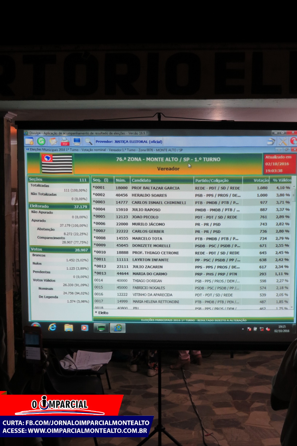Image resolution: width=297 pixels, height=446 pixels.
Task: Open the file explorer folder in taskbar
Action: click(68, 328)
